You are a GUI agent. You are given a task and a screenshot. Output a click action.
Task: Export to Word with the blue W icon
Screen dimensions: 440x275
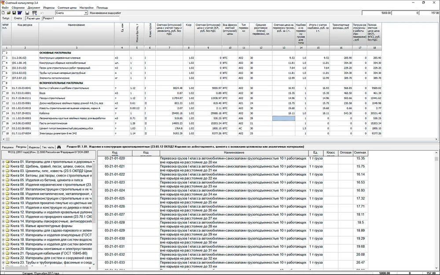[x=20, y=13]
